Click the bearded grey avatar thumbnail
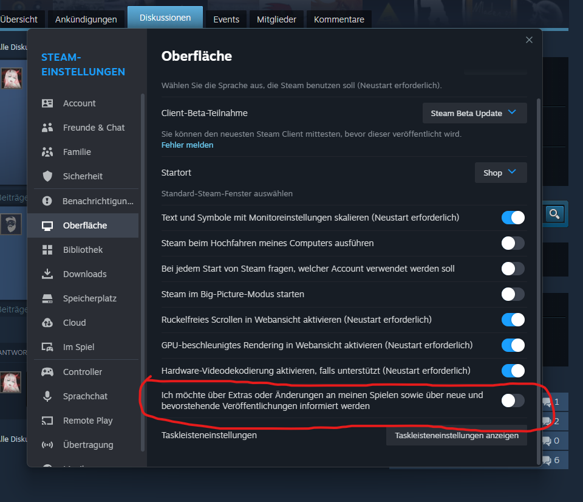Viewport: 583px width, 502px height. pyautogui.click(x=11, y=224)
